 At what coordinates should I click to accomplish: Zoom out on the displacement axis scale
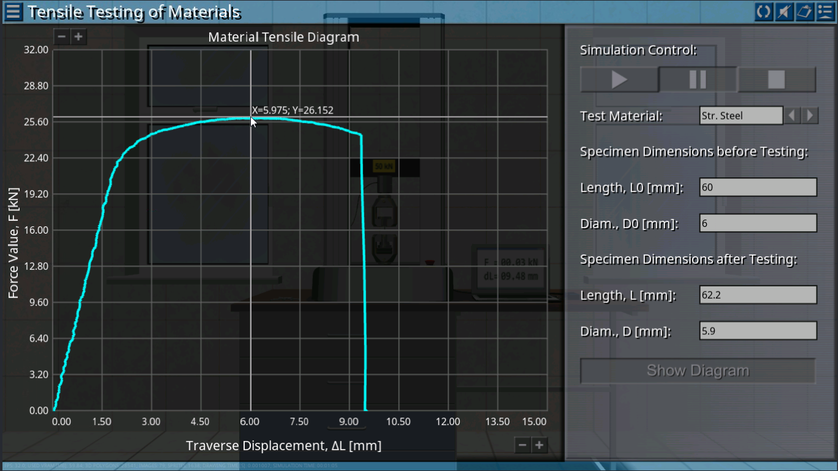(523, 445)
